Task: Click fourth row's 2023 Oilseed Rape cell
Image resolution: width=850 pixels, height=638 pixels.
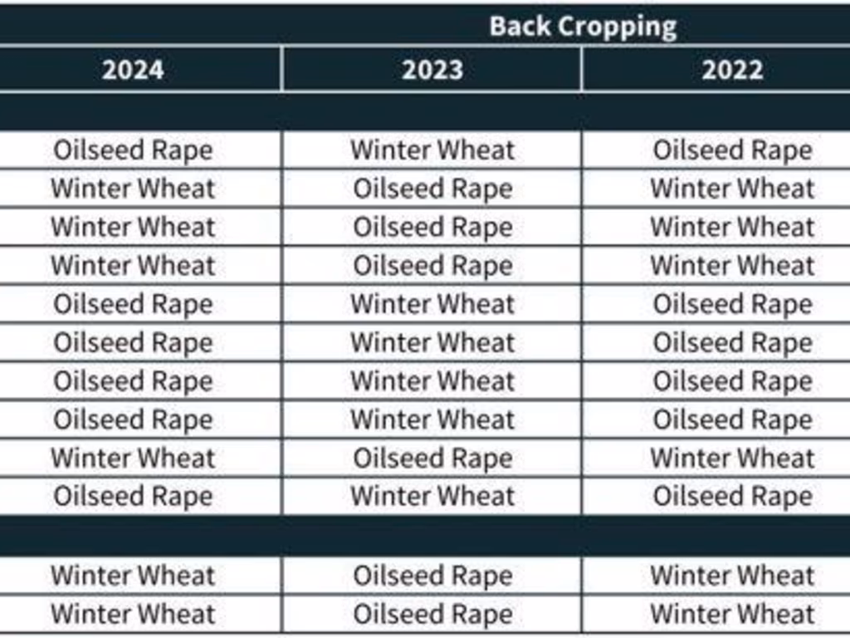Action: coord(432,266)
